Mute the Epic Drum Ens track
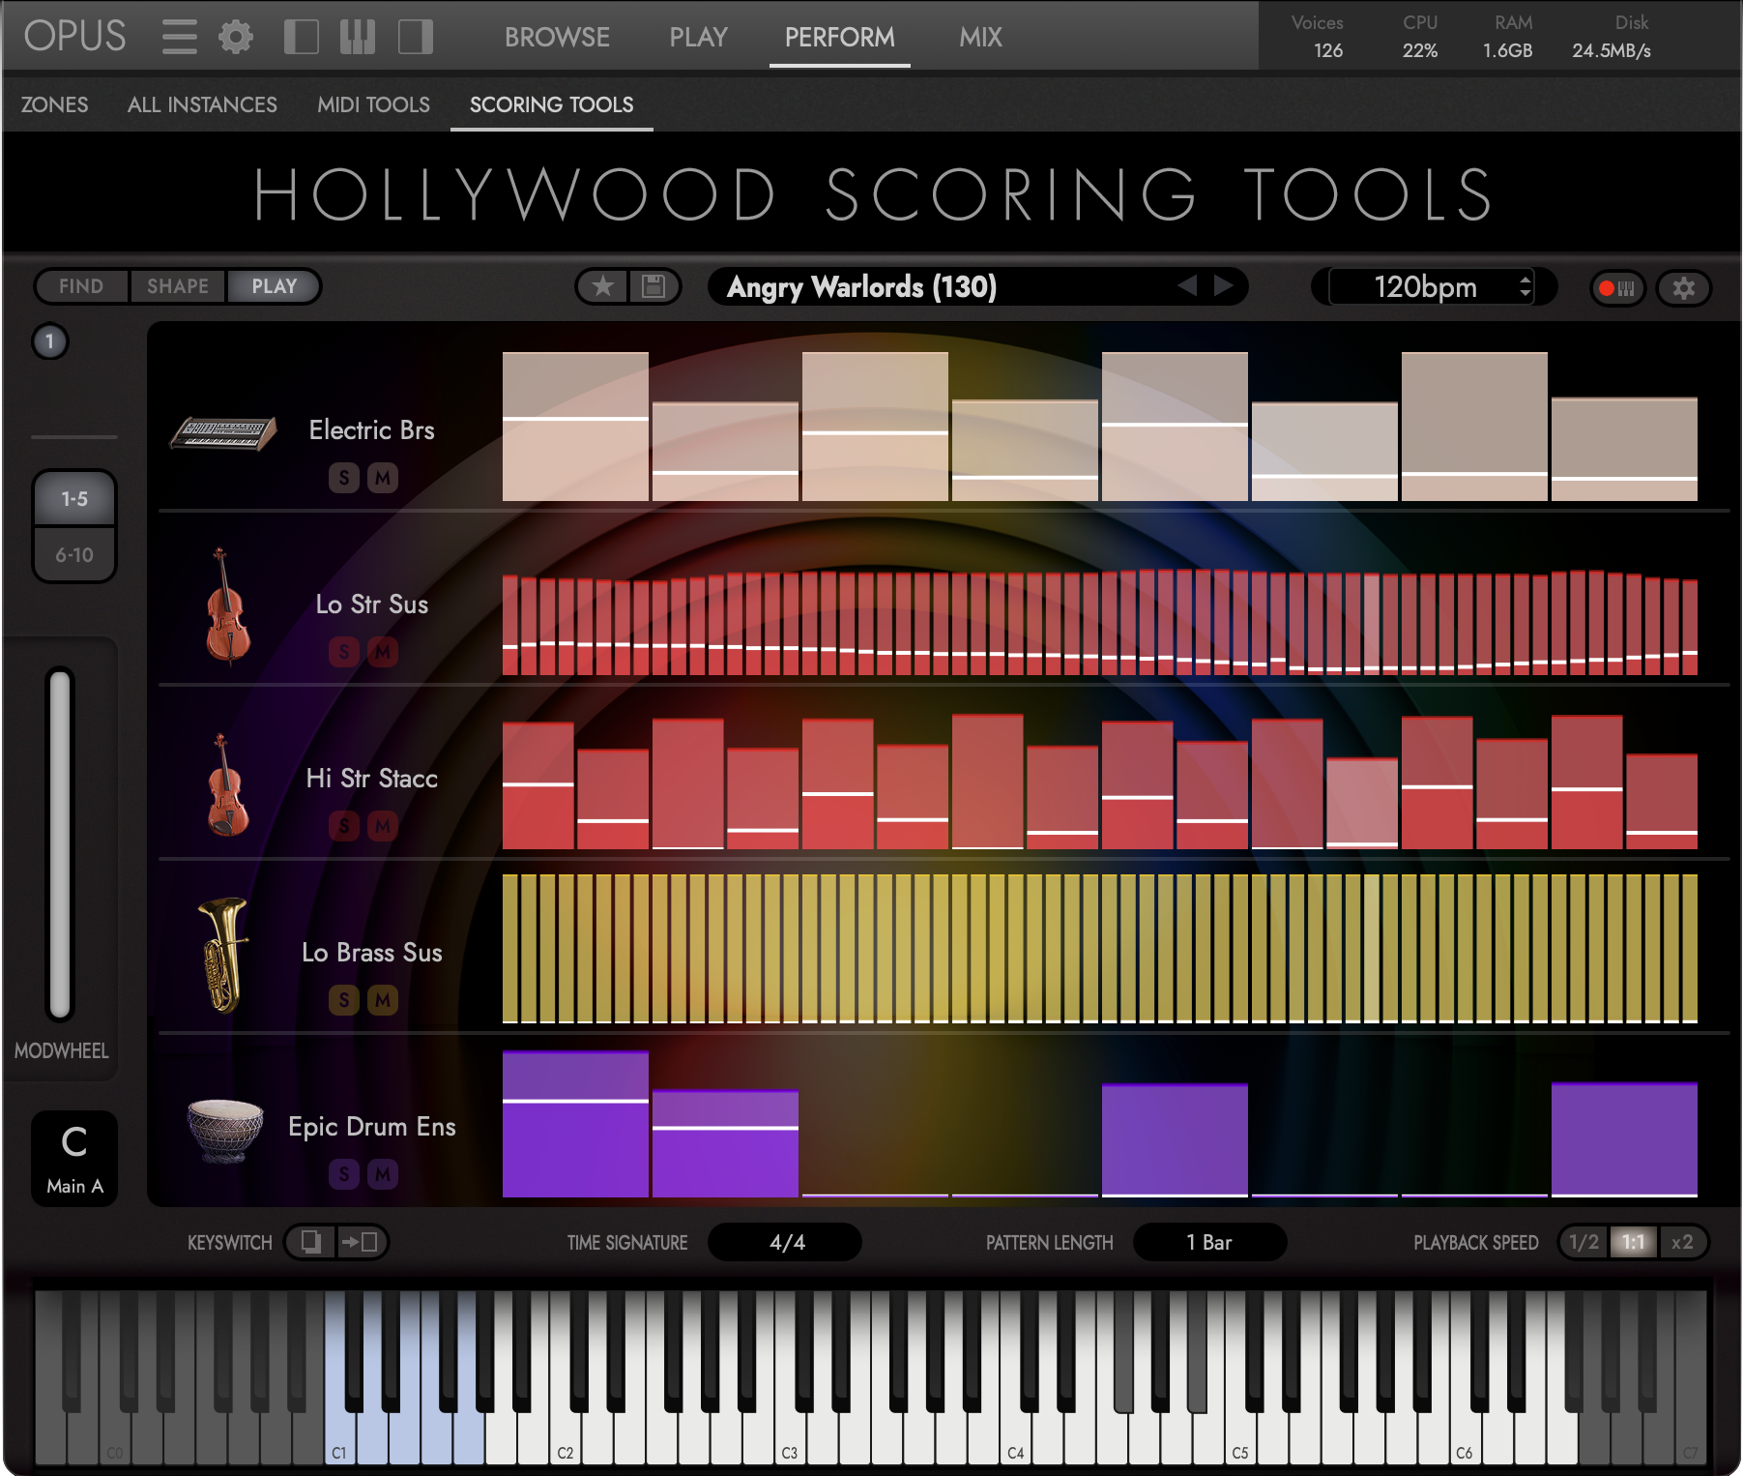Screen dimensions: 1743x1476 (x=383, y=1174)
